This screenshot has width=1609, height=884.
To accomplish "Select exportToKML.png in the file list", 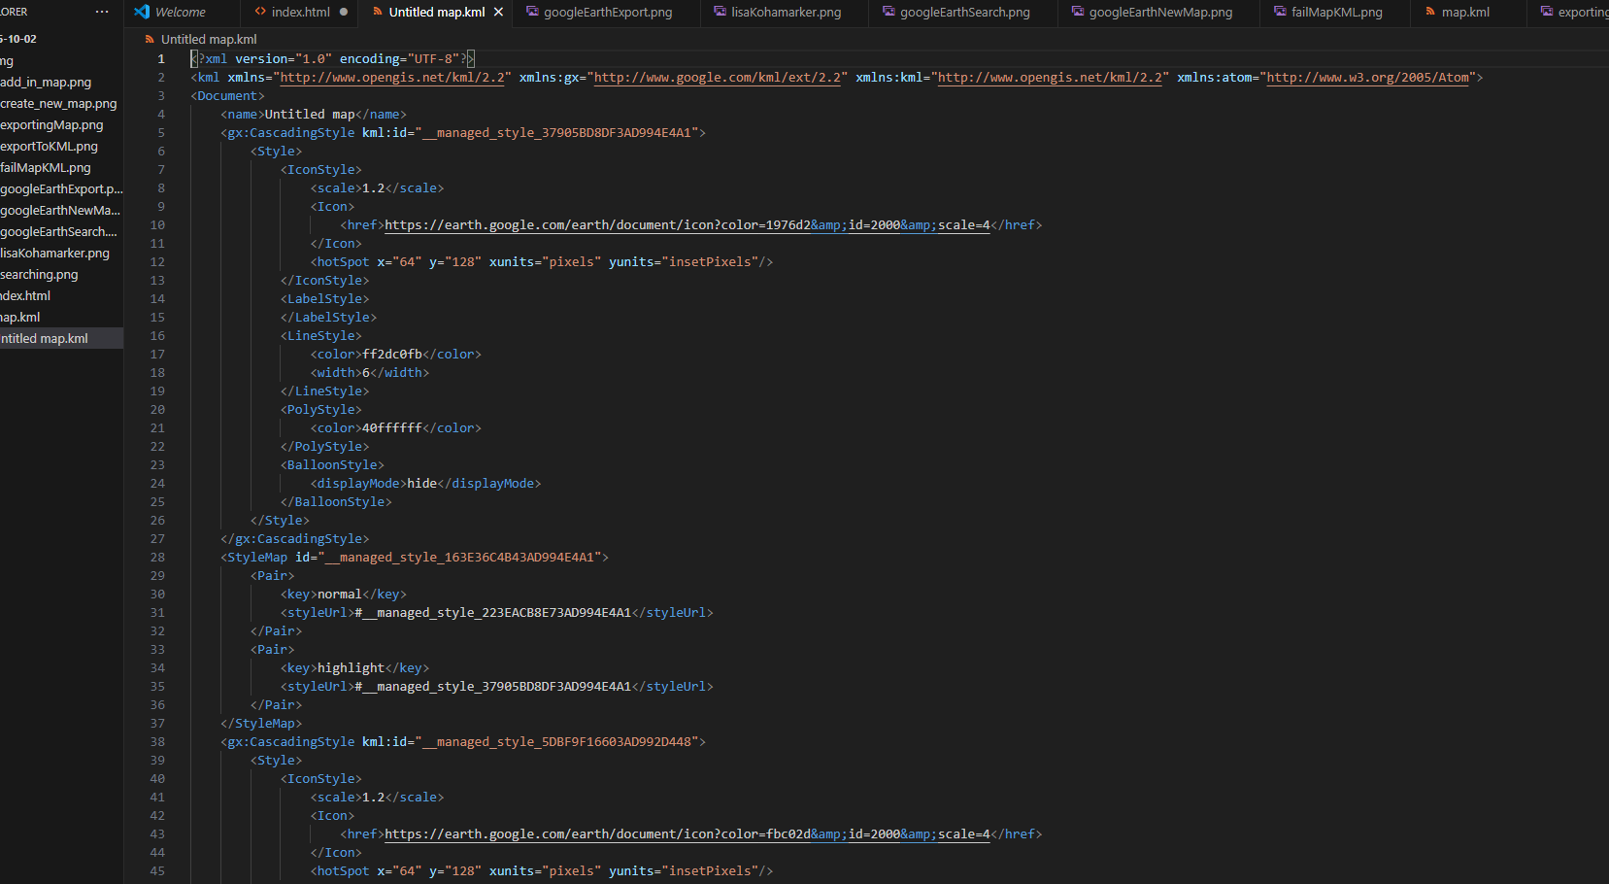I will (49, 147).
